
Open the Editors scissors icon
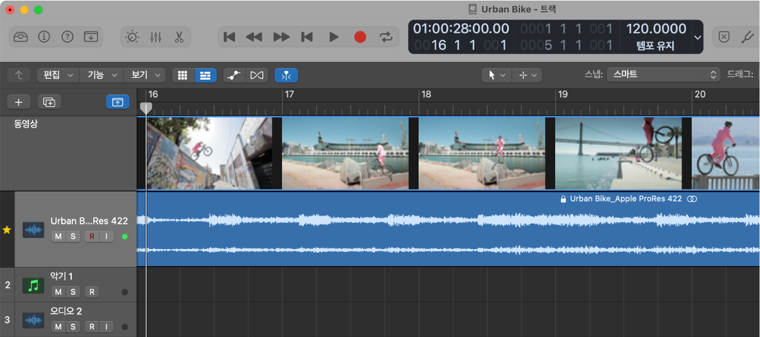179,37
